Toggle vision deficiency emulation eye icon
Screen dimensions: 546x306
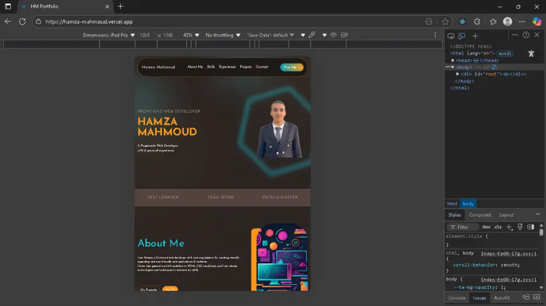(x=333, y=35)
